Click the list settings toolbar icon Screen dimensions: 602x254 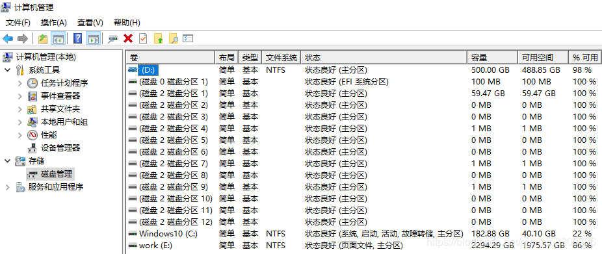pos(188,38)
